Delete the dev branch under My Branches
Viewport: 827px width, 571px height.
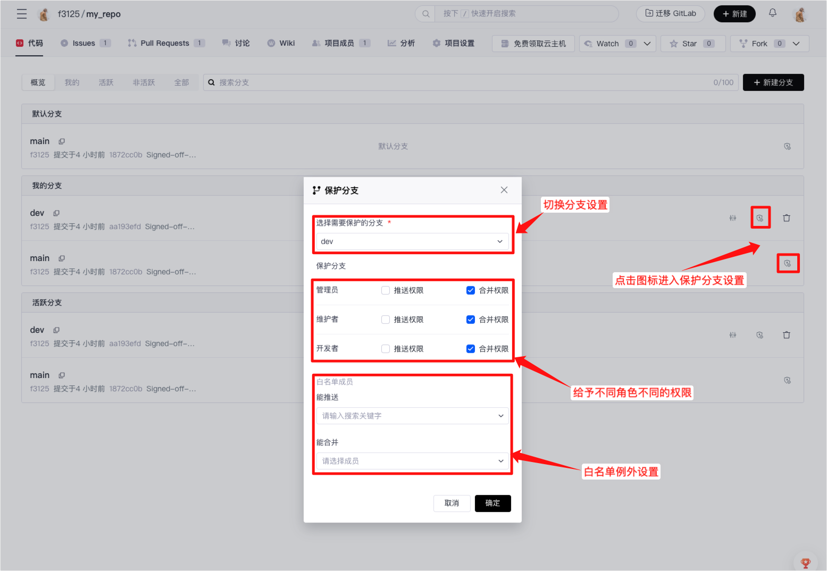tap(786, 218)
